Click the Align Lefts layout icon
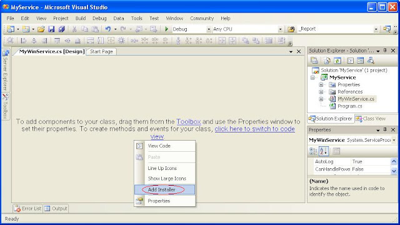Image resolution: width=400 pixels, height=225 pixels. [24, 41]
